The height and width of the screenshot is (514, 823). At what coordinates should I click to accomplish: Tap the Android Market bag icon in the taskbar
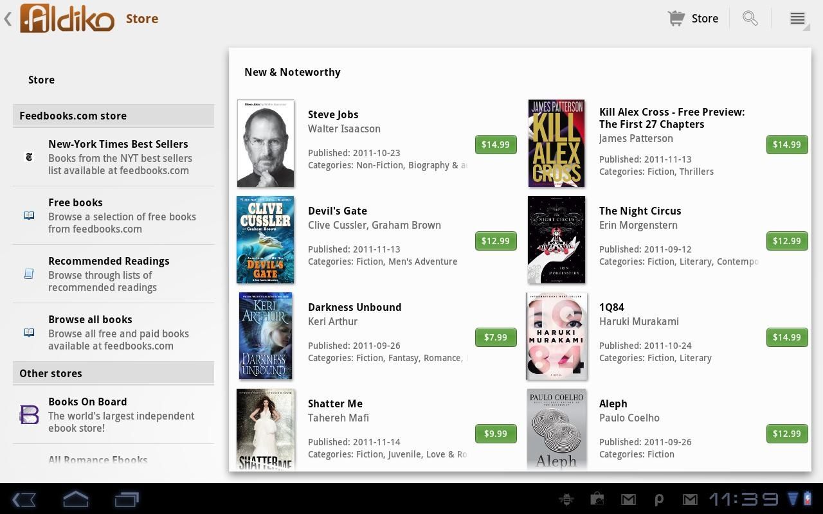pos(597,499)
